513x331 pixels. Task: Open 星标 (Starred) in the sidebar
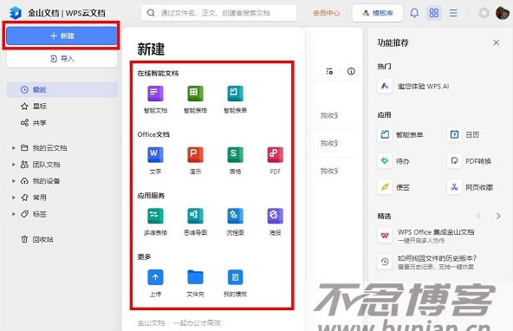[x=34, y=107]
